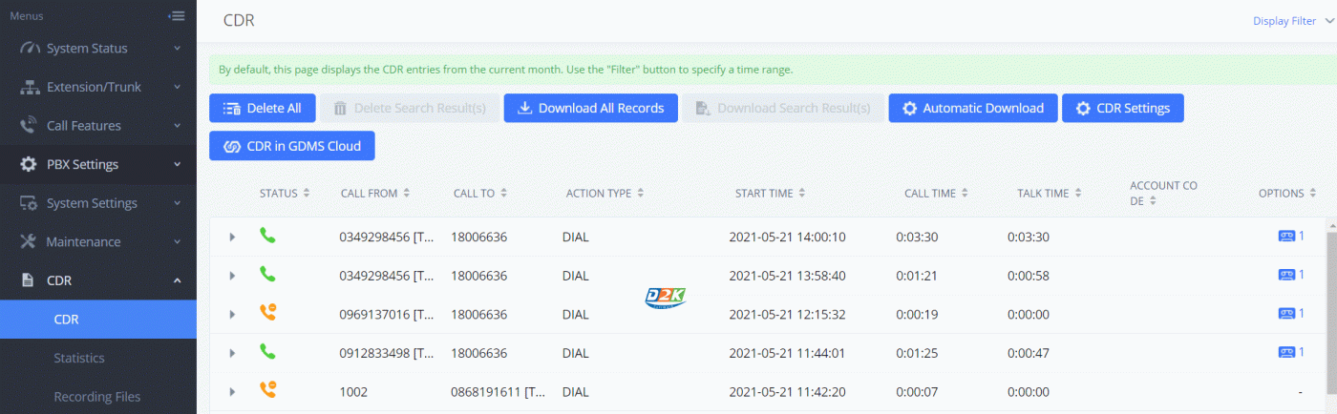Expand the row for caller 1002

232,392
